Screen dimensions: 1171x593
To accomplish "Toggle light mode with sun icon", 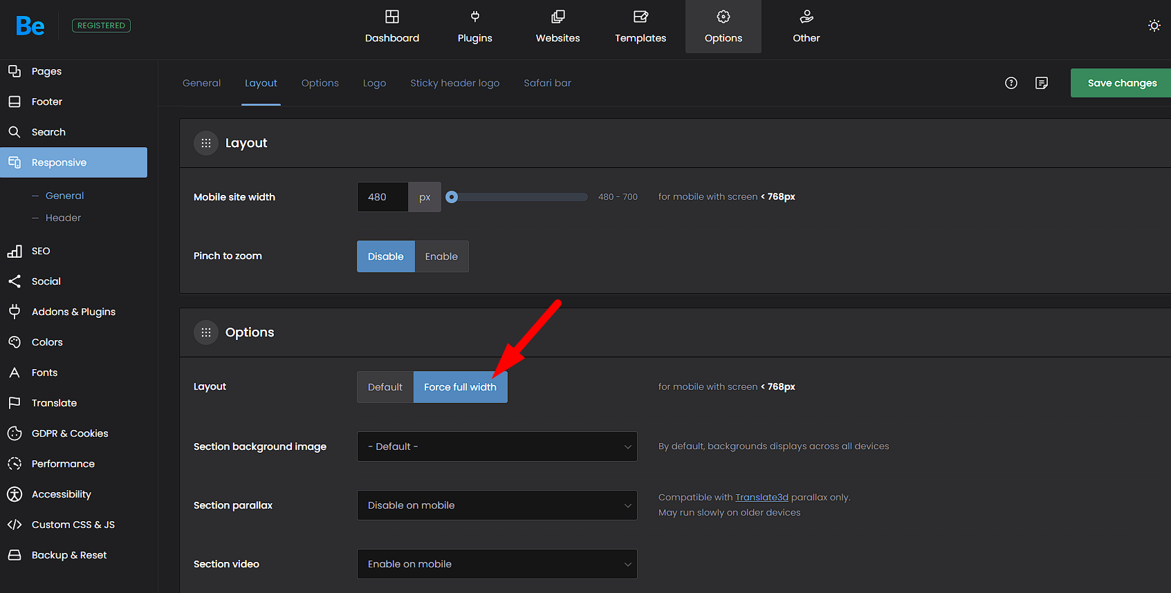I will tap(1154, 26).
